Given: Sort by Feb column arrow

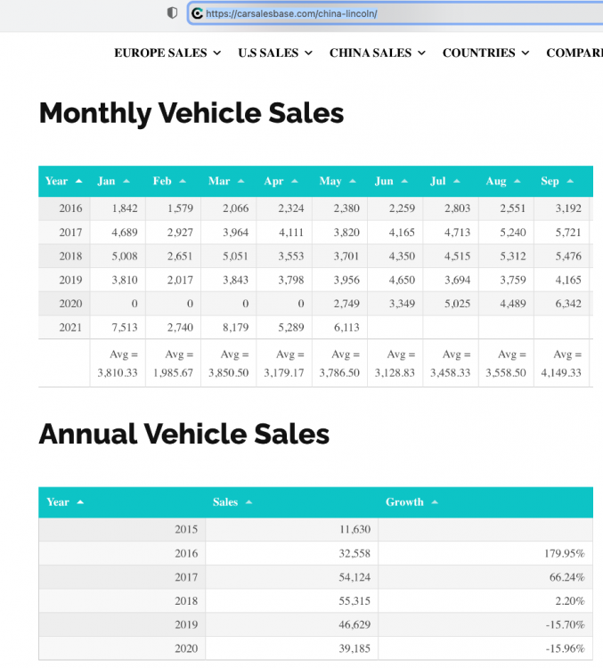Looking at the screenshot, I should (x=183, y=181).
